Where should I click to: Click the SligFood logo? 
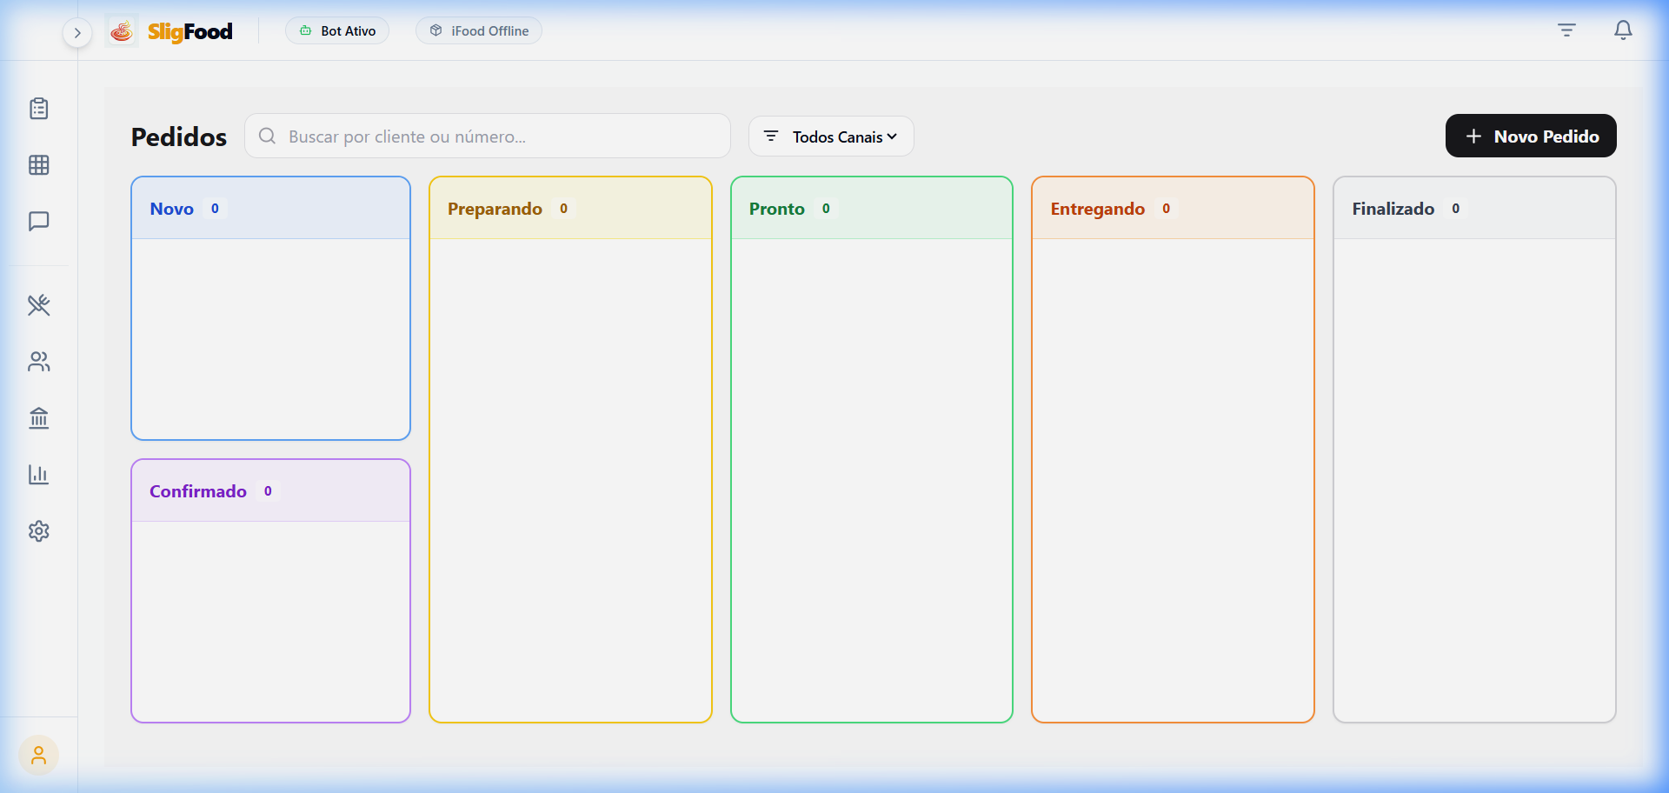[x=172, y=31]
